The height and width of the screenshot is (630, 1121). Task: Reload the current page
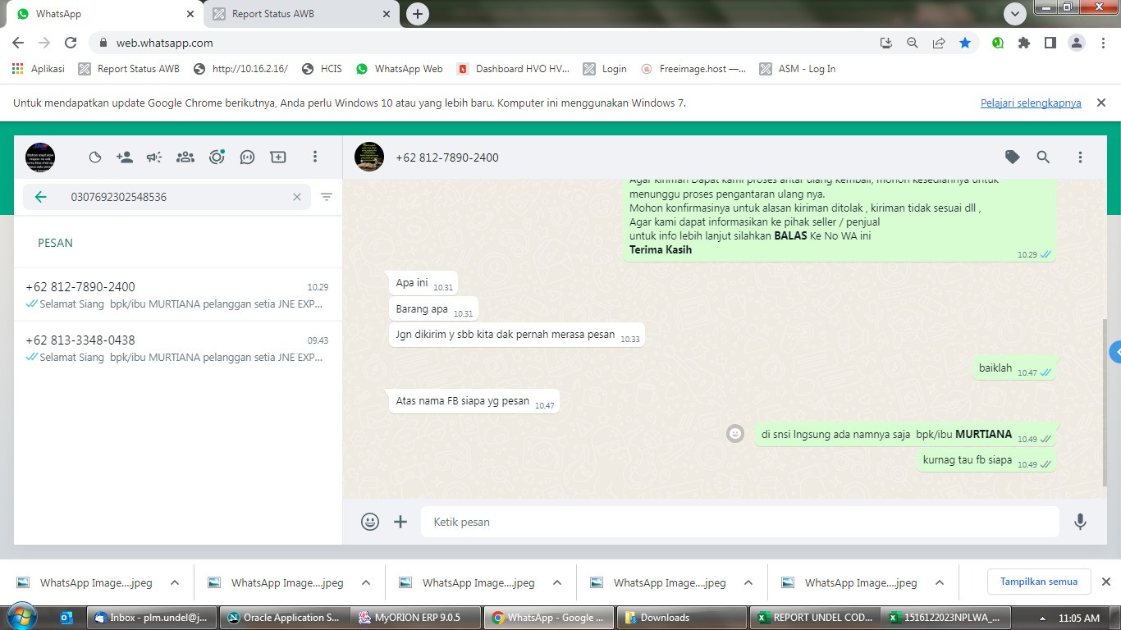click(71, 43)
